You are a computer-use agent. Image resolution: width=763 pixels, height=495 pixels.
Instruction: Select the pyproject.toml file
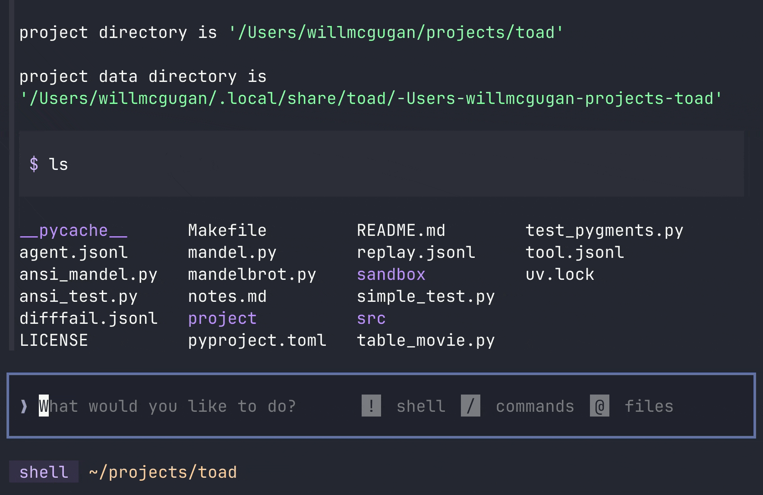(x=256, y=340)
